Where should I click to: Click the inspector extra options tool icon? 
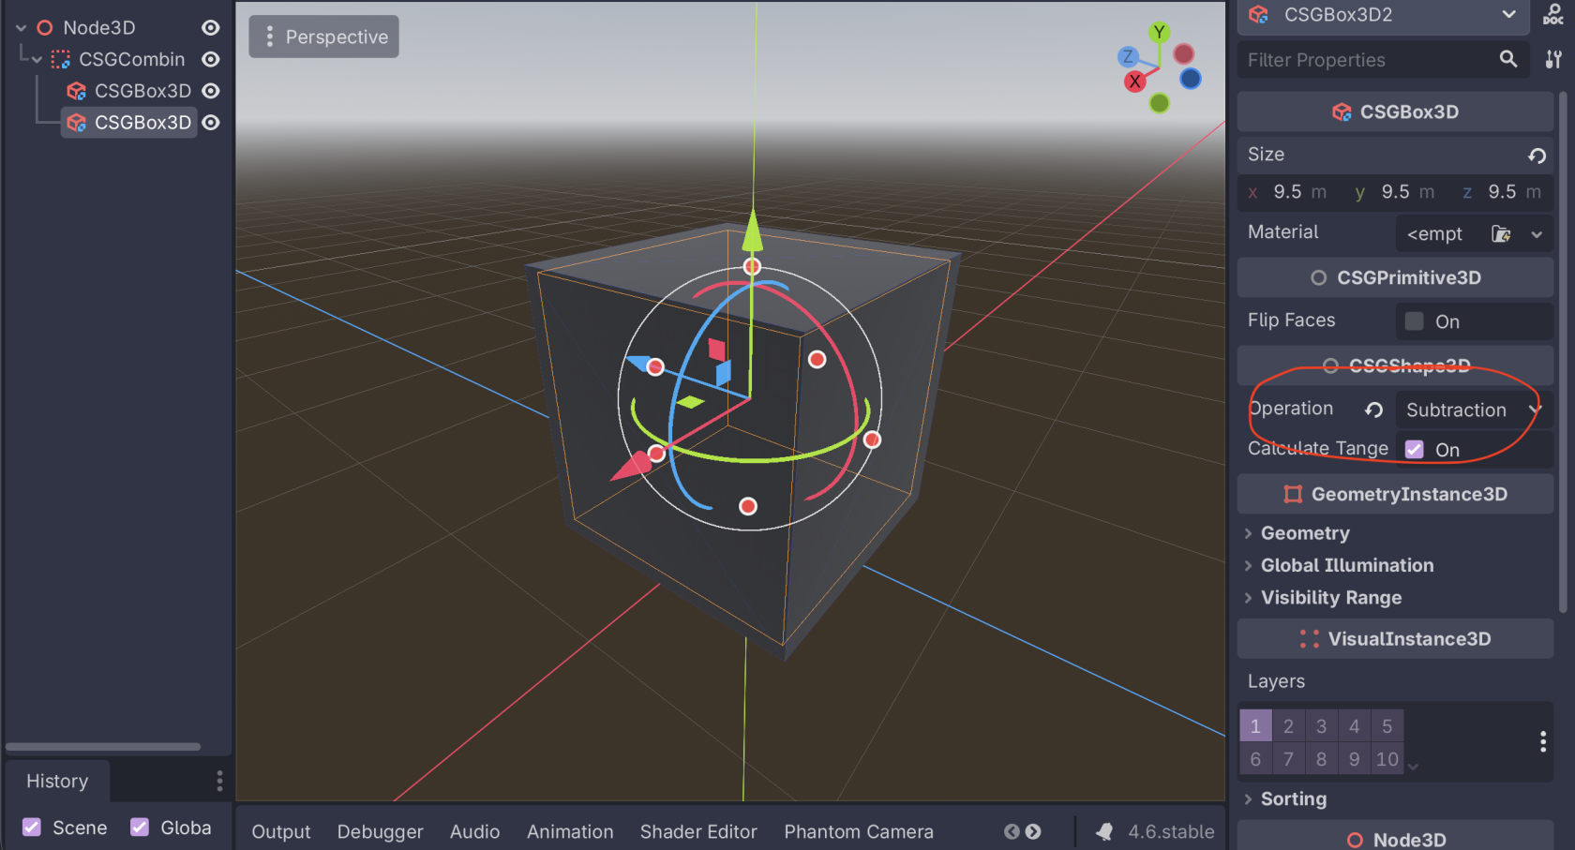pyautogui.click(x=1553, y=59)
